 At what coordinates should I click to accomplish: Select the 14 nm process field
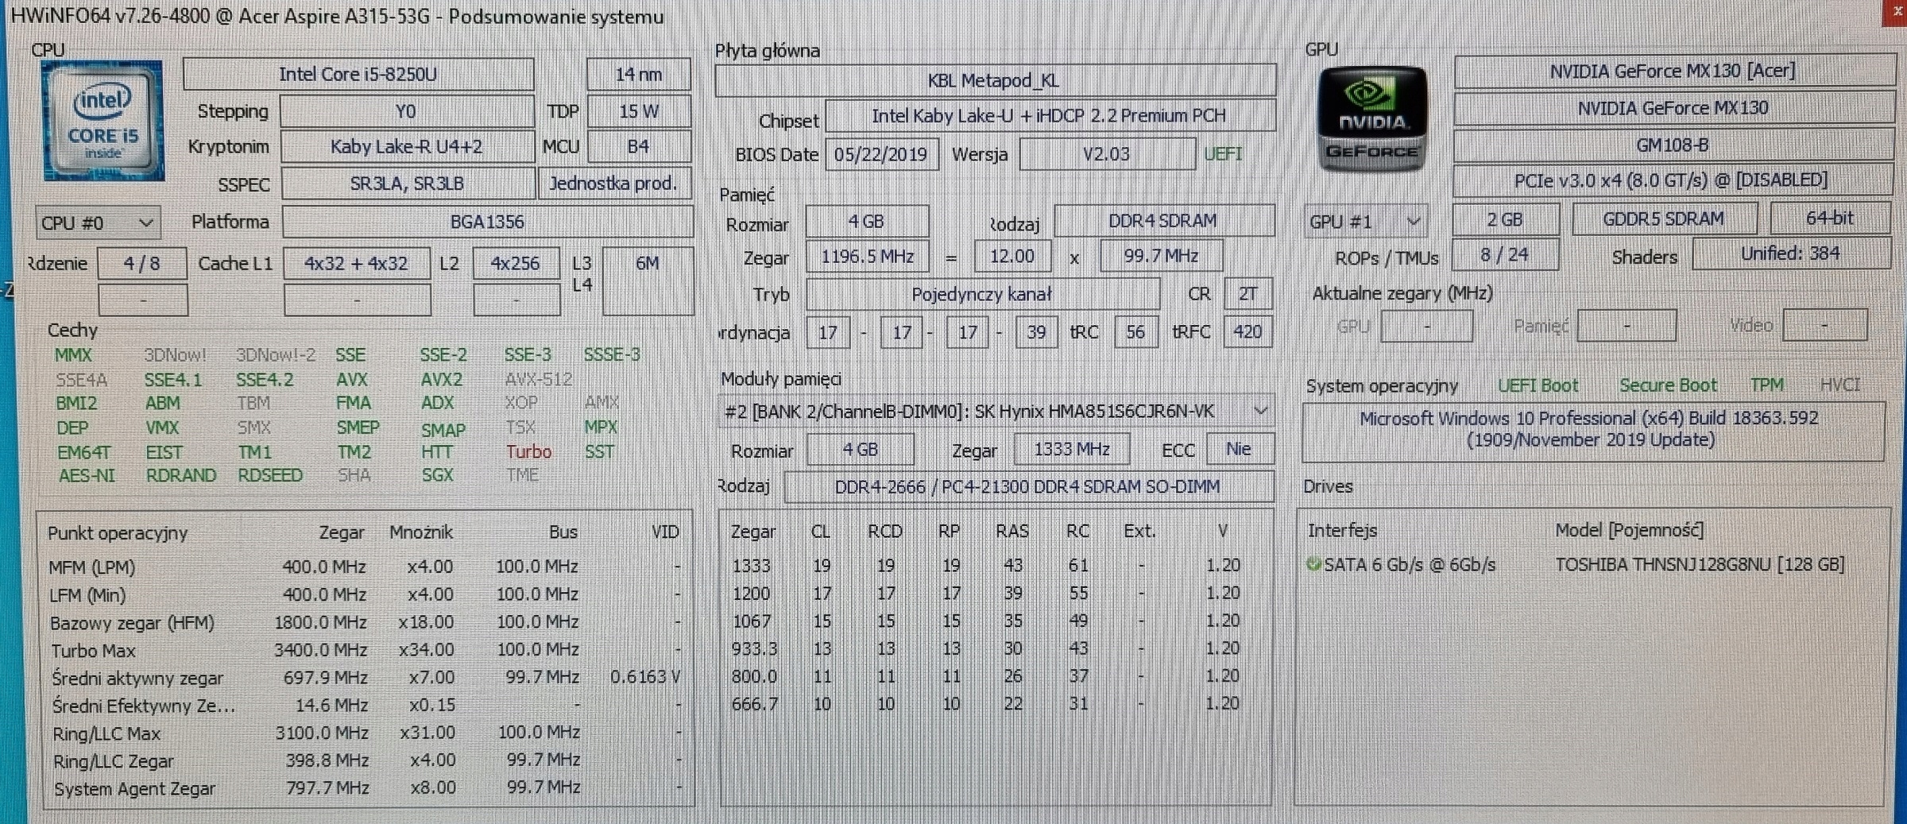coord(638,75)
